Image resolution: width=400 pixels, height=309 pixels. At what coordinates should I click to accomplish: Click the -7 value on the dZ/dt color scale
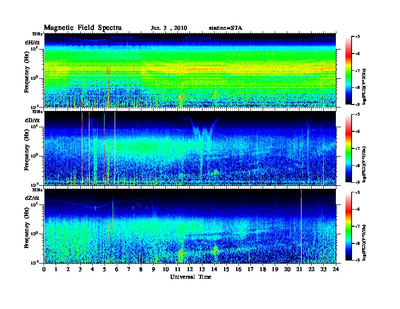tap(358, 226)
